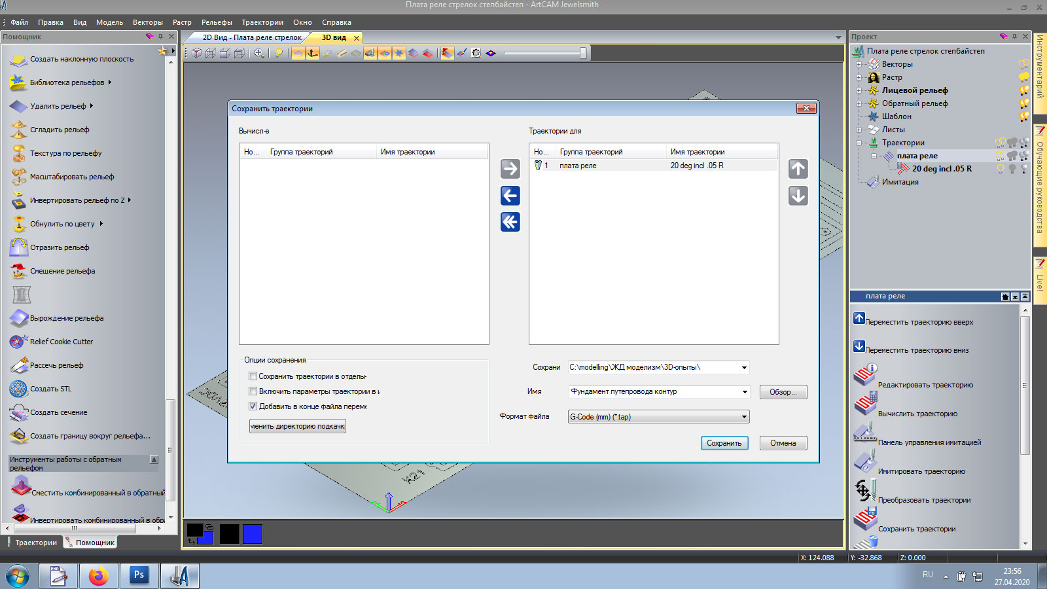The height and width of the screenshot is (589, 1047).
Task: Click the Windows Start button
Action: pos(18,577)
